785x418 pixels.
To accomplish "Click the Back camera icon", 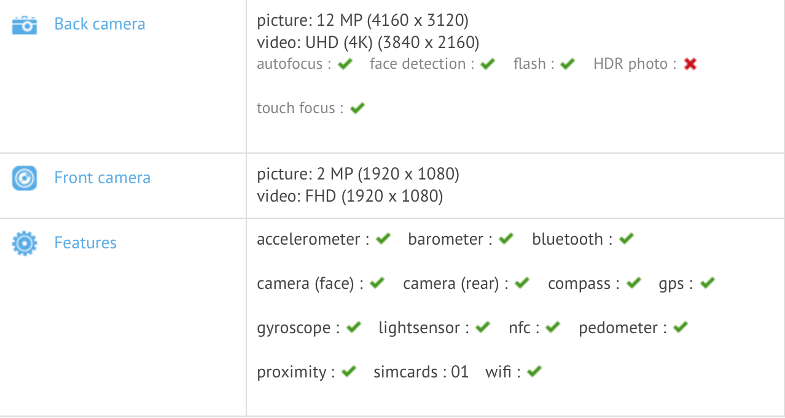I will (25, 25).
